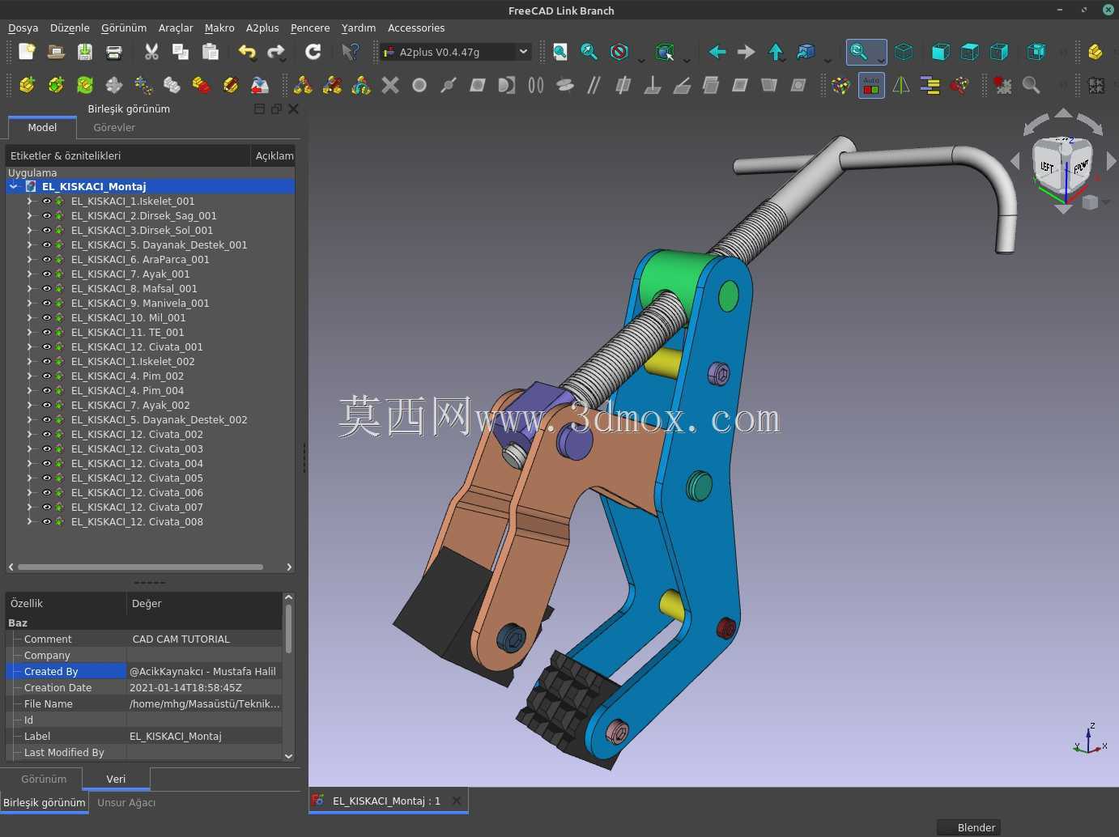Viewport: 1119px width, 837px height.
Task: Toggle the eye icon for EL_KISKACI_6. AraParca_001
Action: click(47, 260)
